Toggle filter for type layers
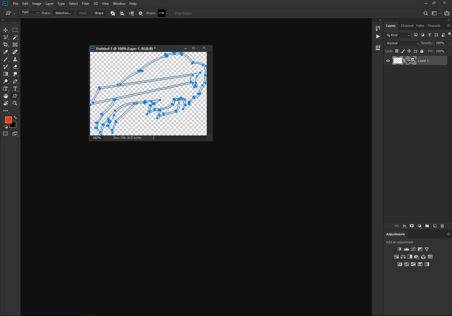 coord(429,35)
